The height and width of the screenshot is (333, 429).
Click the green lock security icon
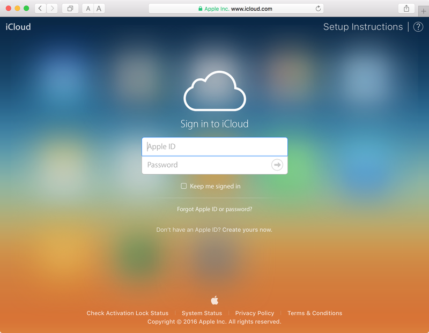tap(200, 9)
